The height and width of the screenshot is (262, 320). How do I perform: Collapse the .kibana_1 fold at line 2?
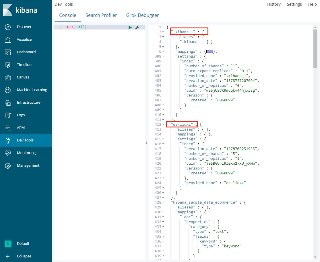coord(163,32)
